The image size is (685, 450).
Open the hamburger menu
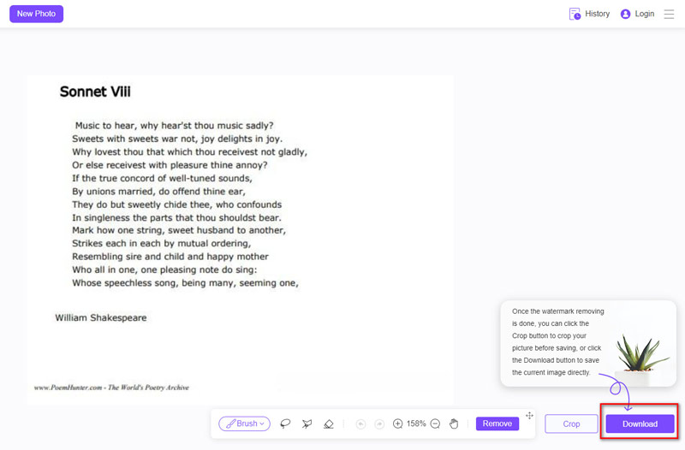click(x=669, y=14)
